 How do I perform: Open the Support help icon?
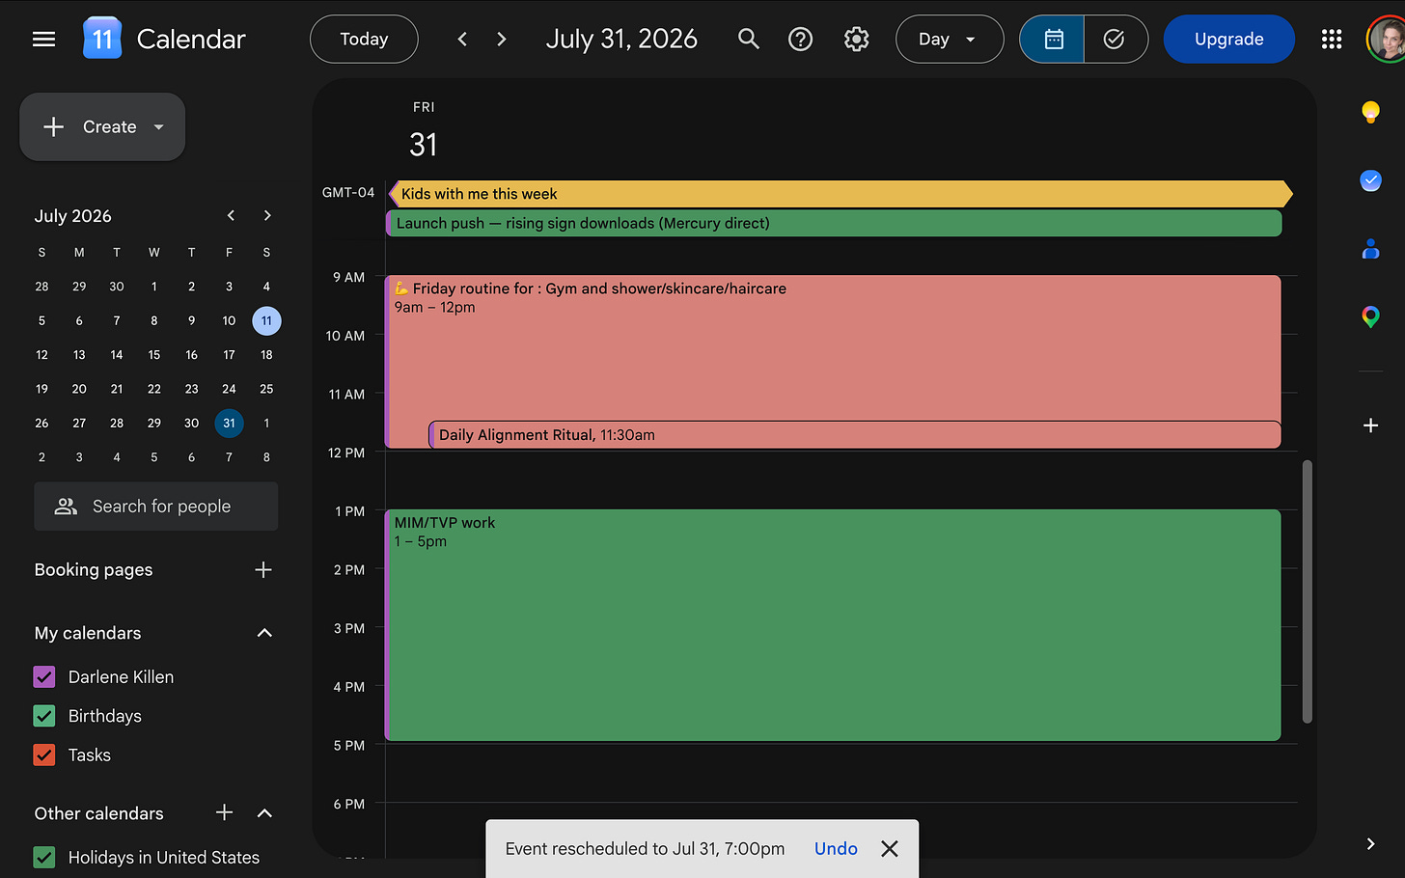[801, 40]
